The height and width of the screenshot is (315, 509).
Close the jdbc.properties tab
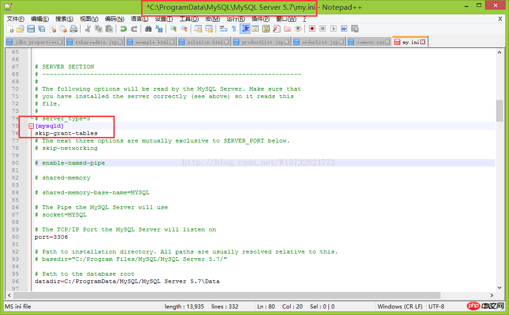60,42
